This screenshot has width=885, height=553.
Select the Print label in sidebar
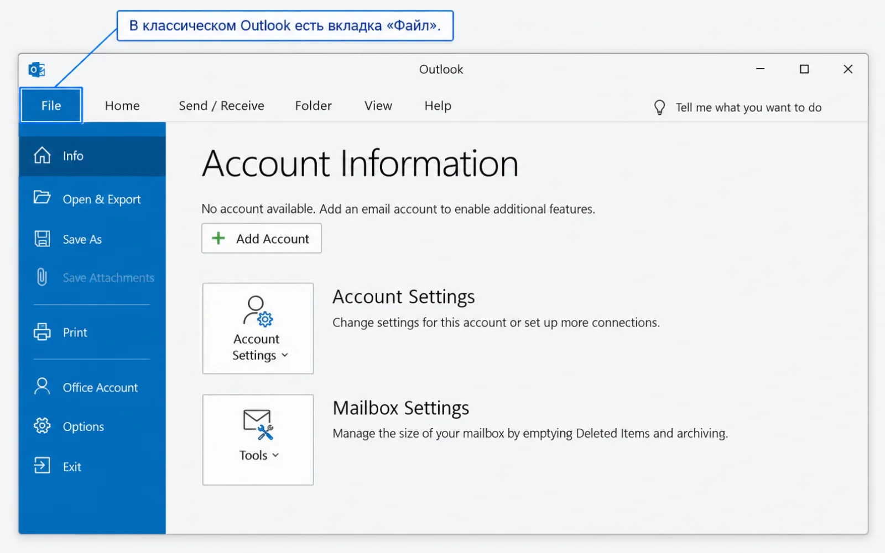tap(75, 333)
